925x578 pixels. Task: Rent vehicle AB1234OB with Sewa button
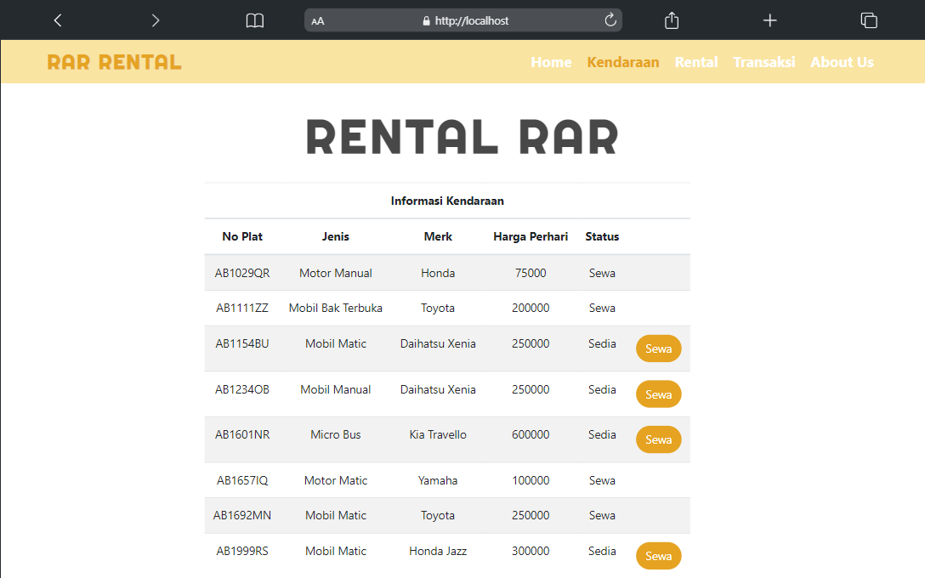[658, 394]
